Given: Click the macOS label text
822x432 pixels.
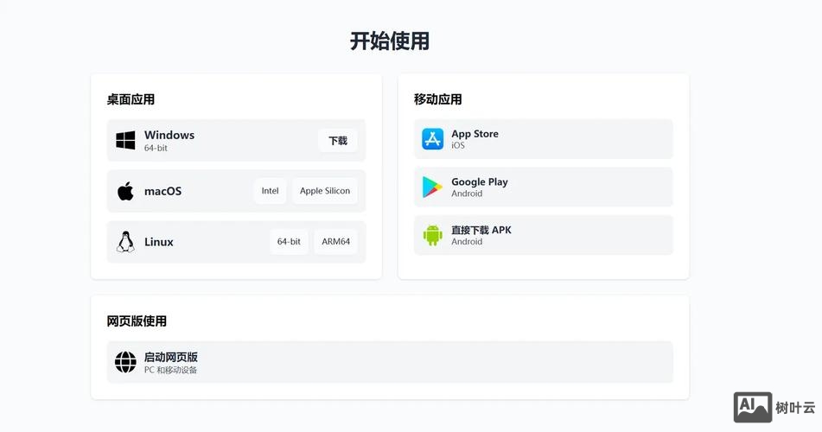Looking at the screenshot, I should click(163, 191).
